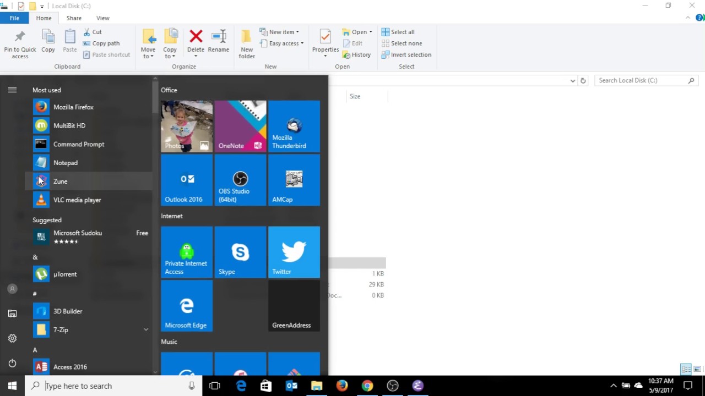Open Mozilla Firefox from Most used list
705x396 pixels.
coord(88,107)
